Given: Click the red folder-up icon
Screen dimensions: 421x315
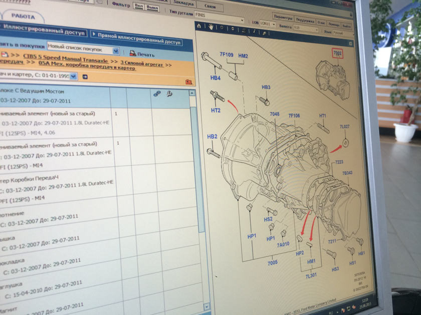Looking at the screenshot, I should [189, 81].
